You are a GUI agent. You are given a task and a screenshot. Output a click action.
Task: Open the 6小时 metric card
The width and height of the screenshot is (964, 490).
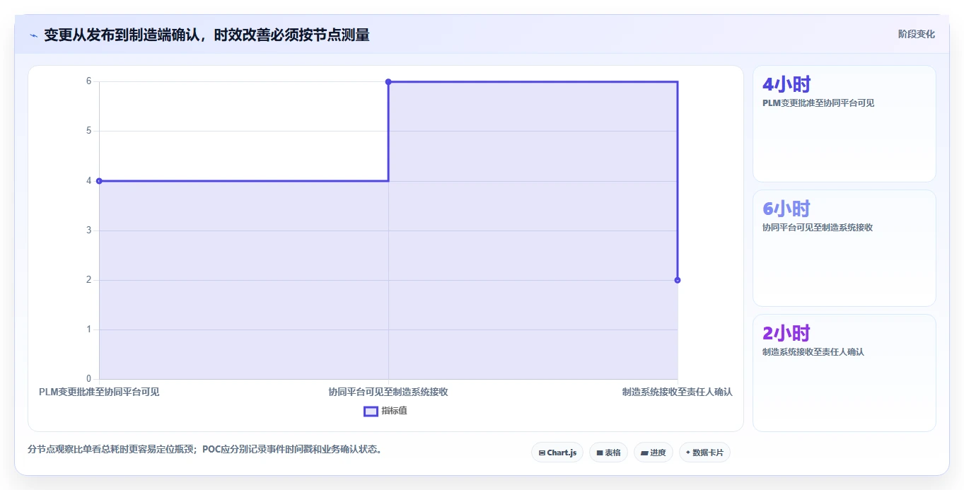click(844, 248)
